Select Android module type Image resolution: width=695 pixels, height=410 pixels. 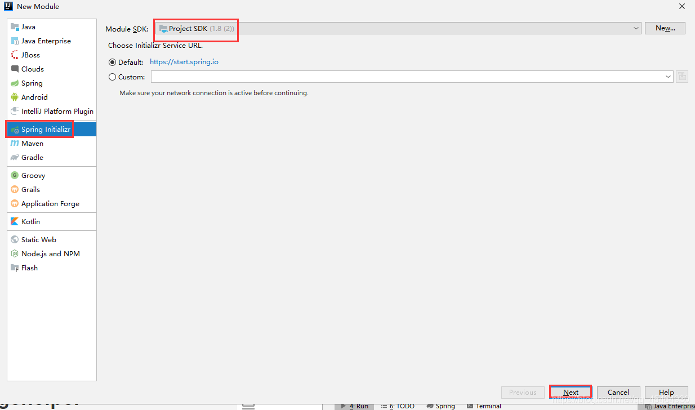pyautogui.click(x=52, y=97)
